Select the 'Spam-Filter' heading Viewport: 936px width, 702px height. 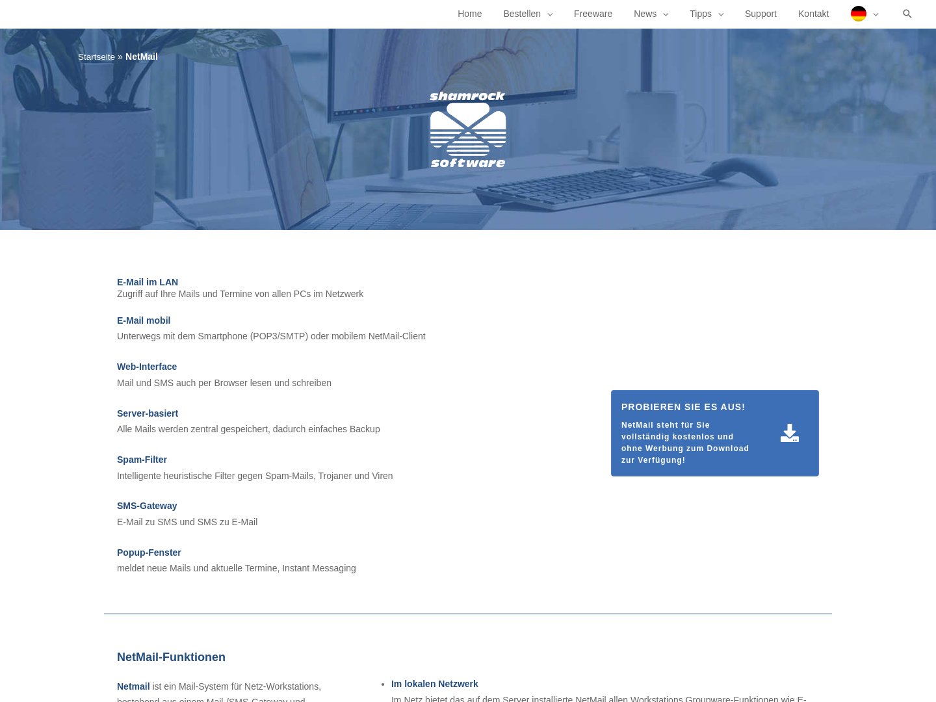(x=142, y=460)
